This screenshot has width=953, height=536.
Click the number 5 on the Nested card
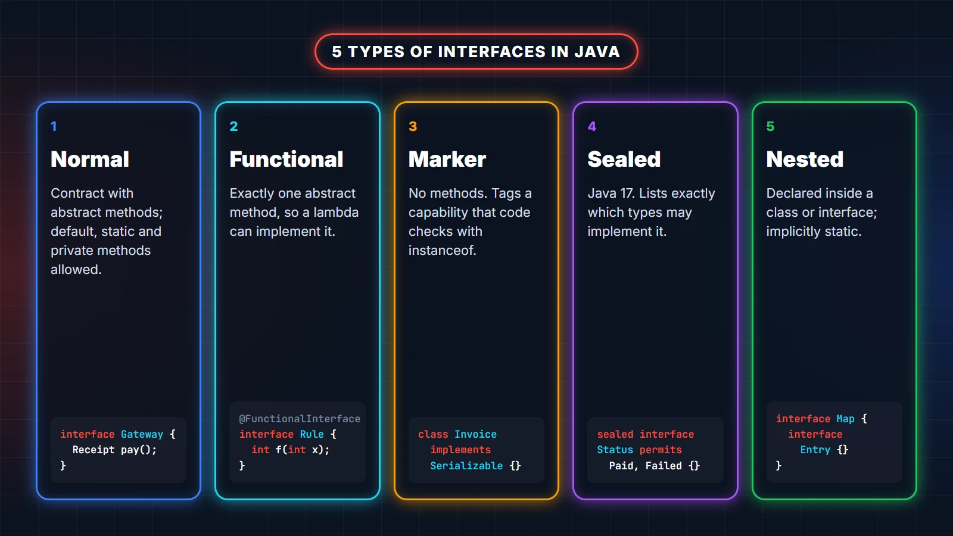click(x=770, y=126)
